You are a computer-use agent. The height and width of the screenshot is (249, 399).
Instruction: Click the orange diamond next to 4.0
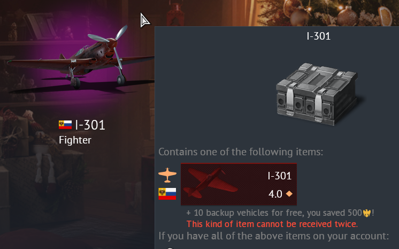click(x=289, y=194)
